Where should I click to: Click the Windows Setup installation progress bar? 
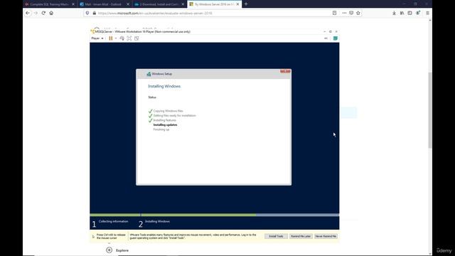click(215, 215)
